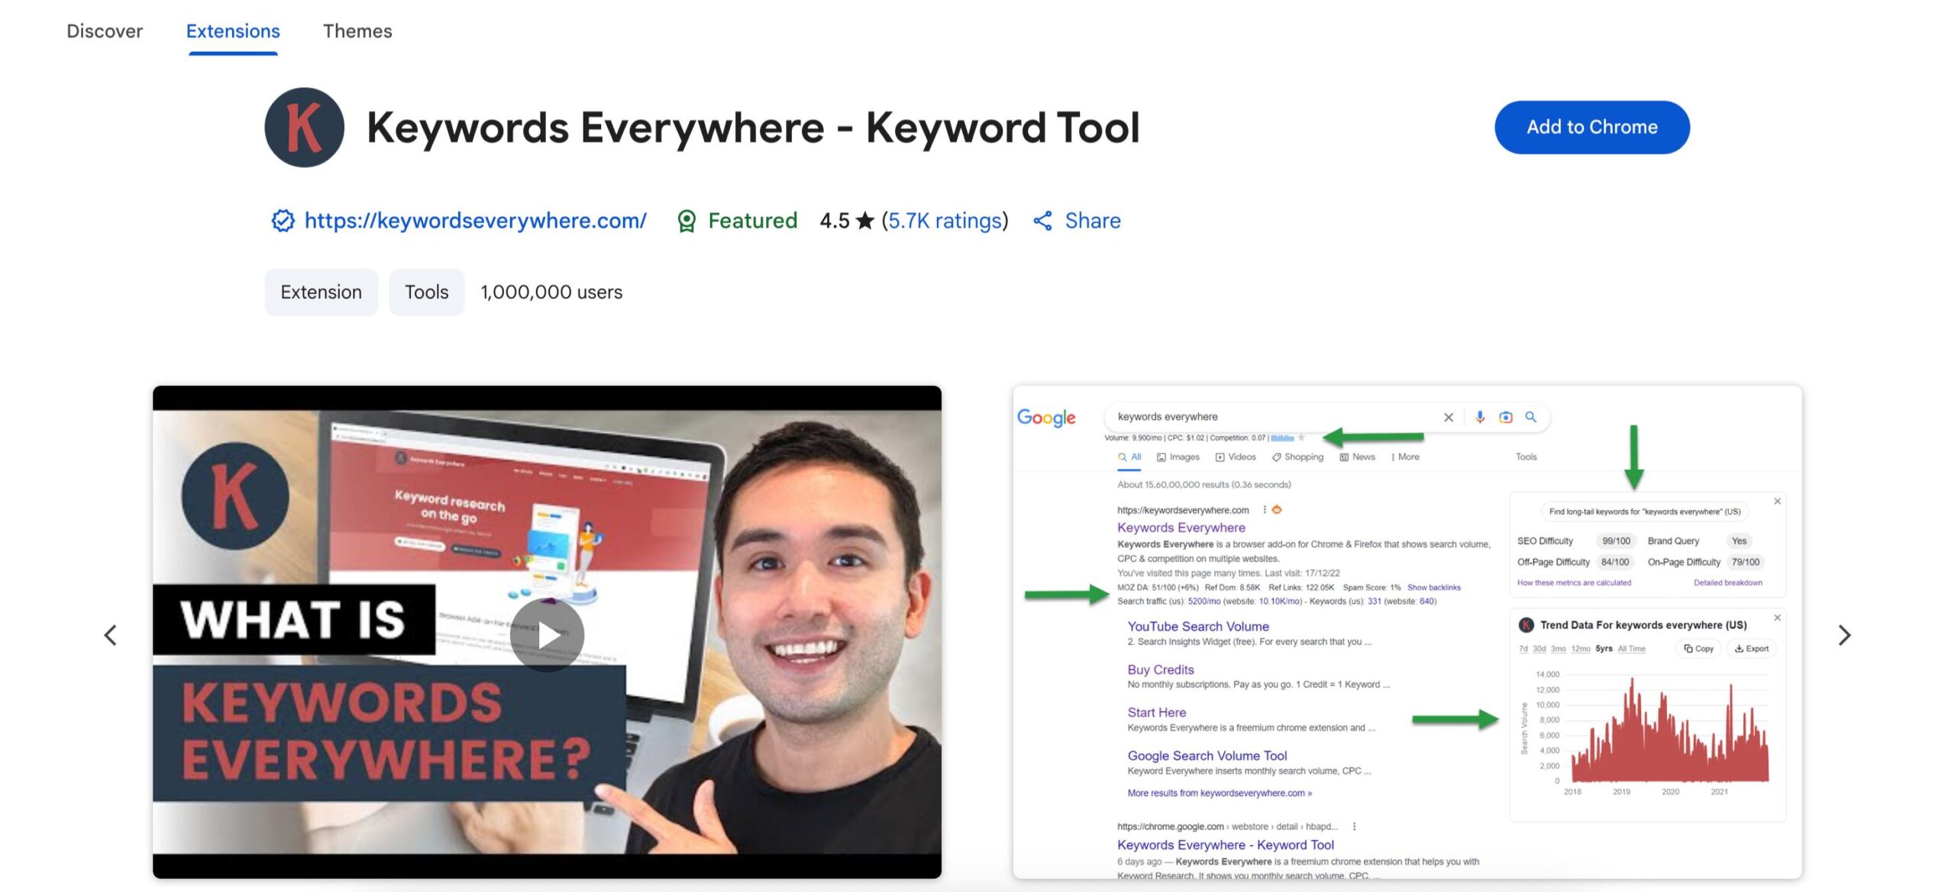Click the Share text link

(x=1093, y=221)
